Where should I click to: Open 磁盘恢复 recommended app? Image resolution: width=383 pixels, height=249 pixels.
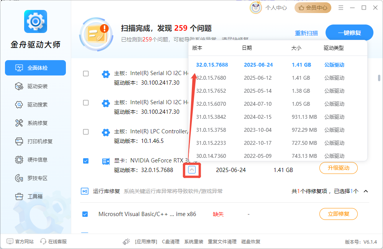pyautogui.click(x=251, y=242)
